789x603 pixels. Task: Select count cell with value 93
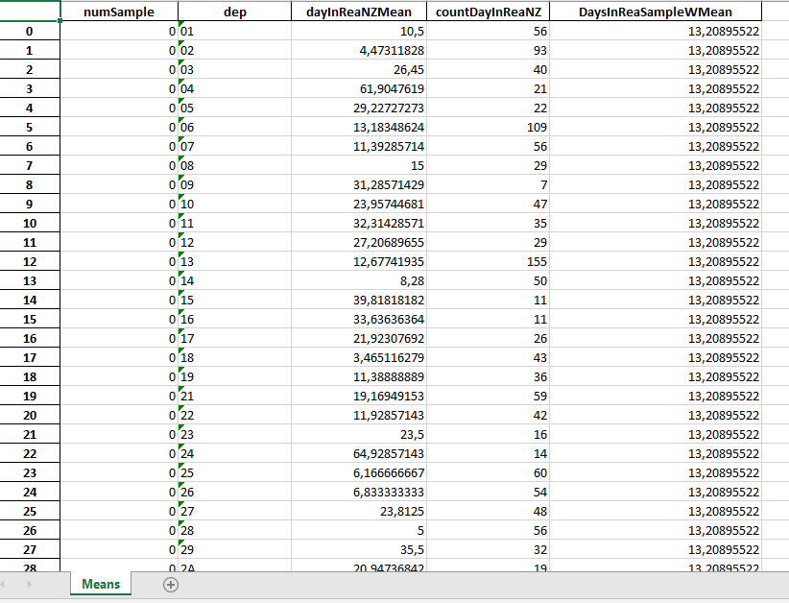(x=489, y=50)
